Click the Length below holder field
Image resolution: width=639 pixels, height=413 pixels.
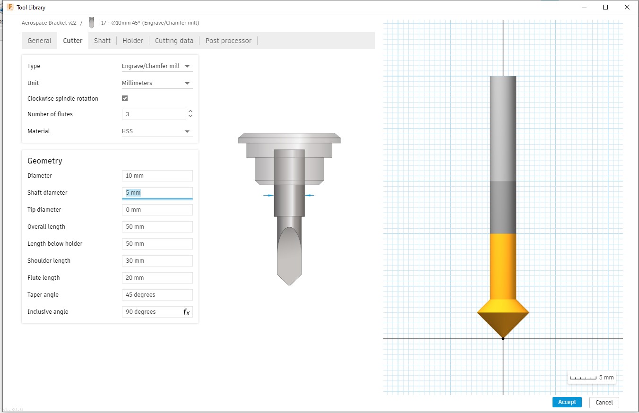(x=157, y=244)
